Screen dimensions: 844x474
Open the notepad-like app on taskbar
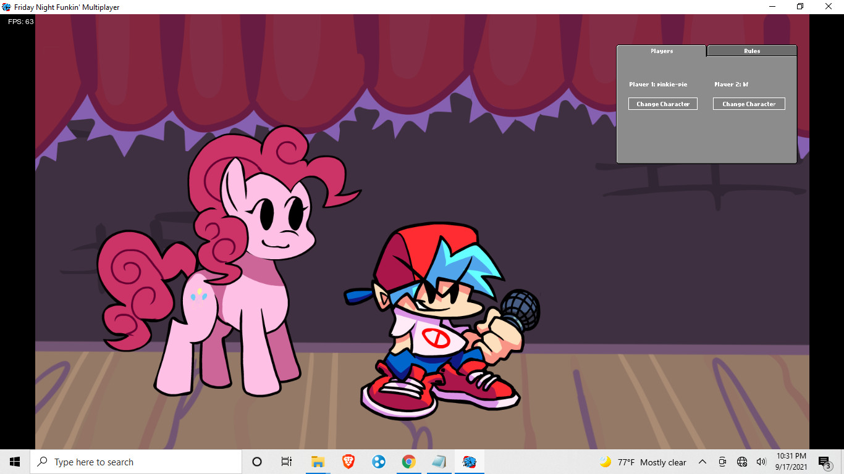pos(439,462)
